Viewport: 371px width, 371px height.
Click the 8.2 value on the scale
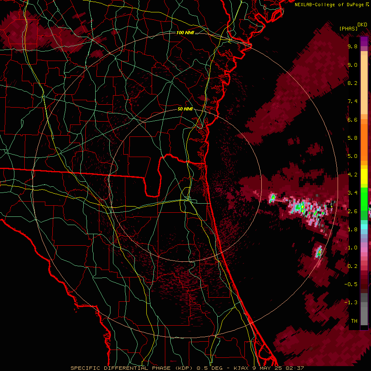352,83
